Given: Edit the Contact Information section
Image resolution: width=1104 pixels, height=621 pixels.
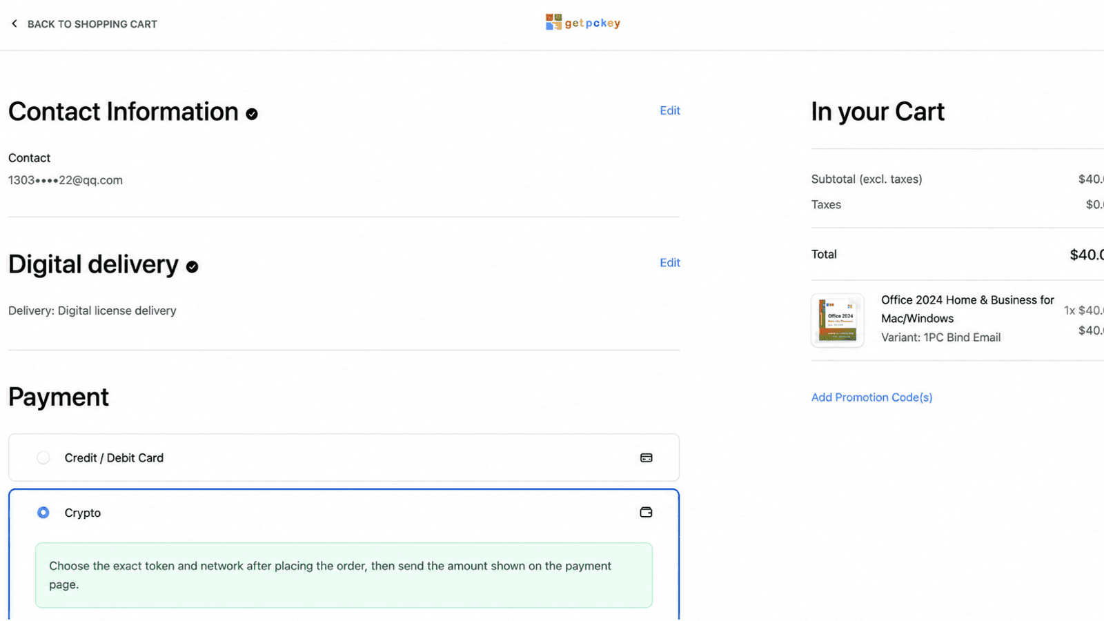Looking at the screenshot, I should 670,110.
